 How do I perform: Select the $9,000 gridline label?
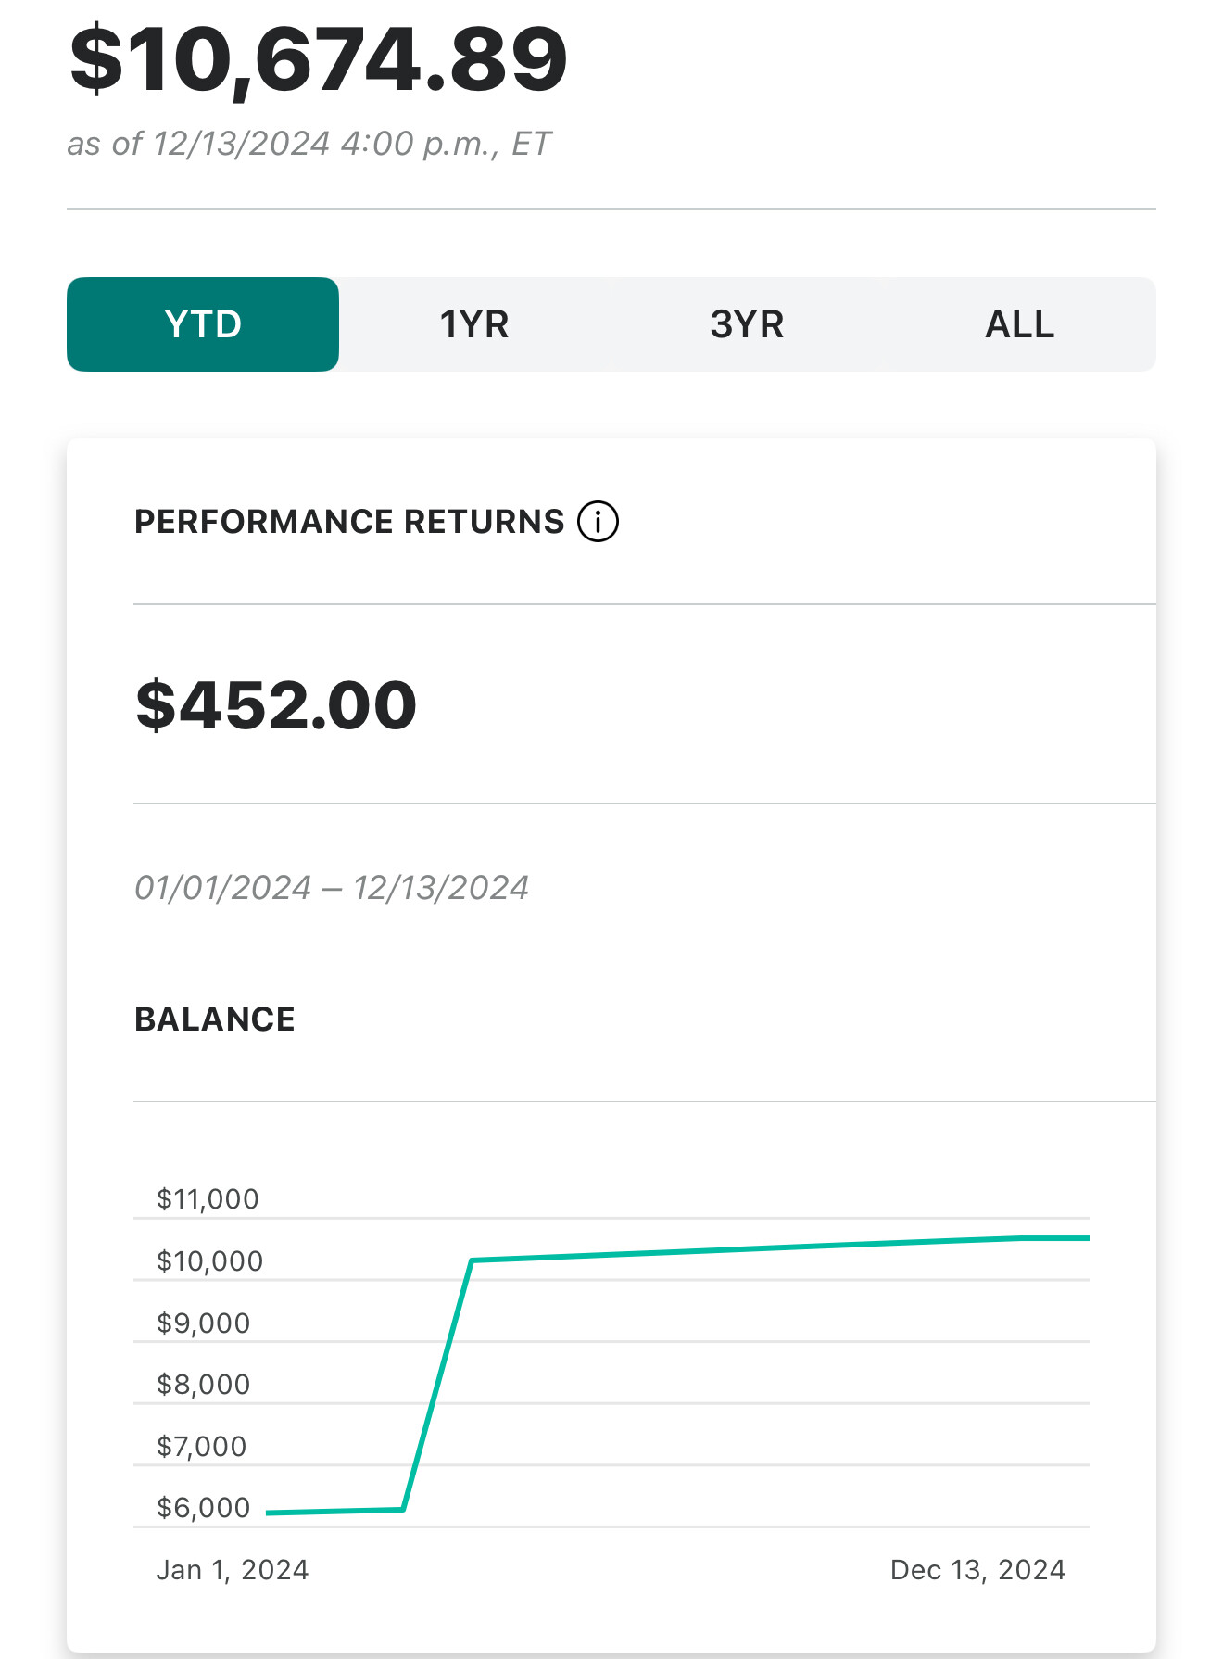203,1323
